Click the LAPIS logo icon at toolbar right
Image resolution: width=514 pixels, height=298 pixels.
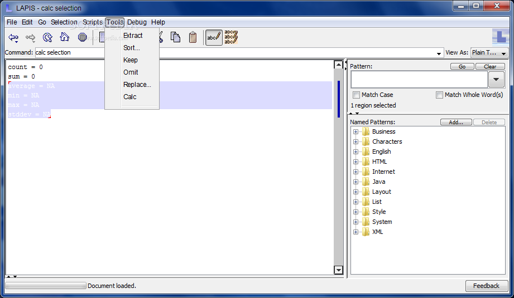(x=501, y=37)
